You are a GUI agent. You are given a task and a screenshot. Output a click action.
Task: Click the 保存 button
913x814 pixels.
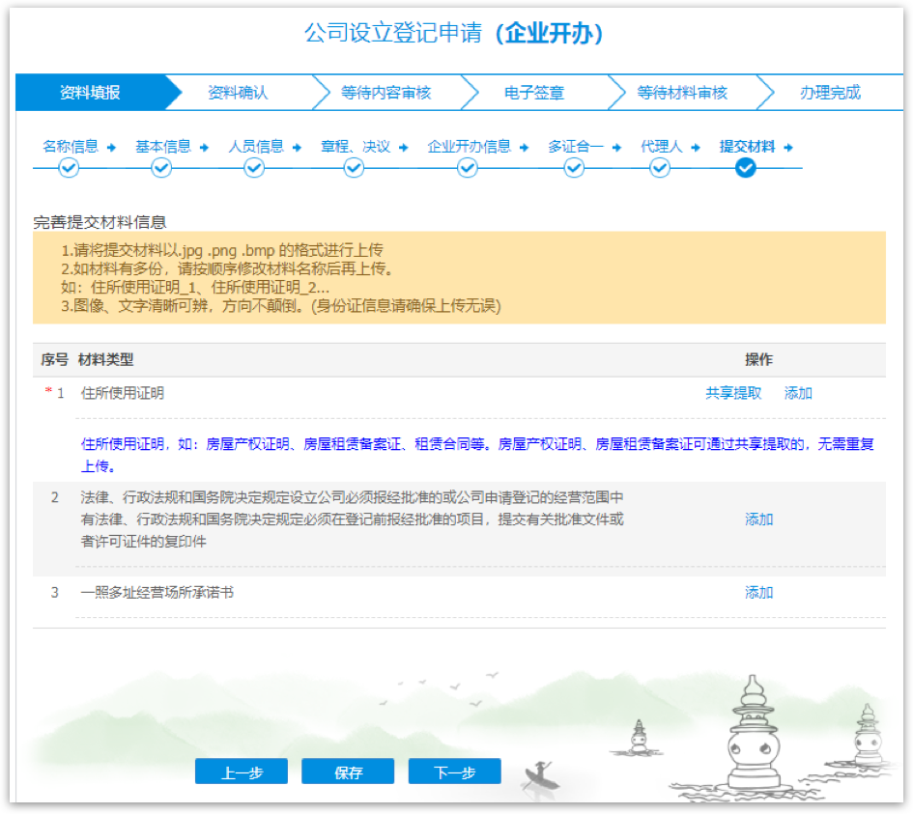[x=348, y=772]
